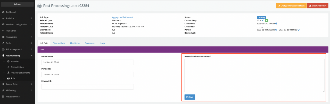Click the Change Transaction States button

click(x=291, y=6)
